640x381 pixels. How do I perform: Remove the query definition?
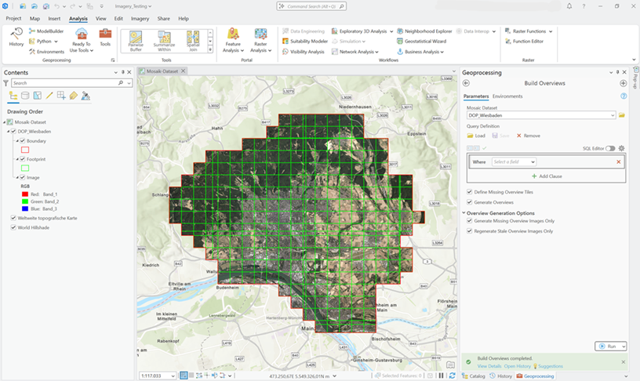[x=529, y=136]
